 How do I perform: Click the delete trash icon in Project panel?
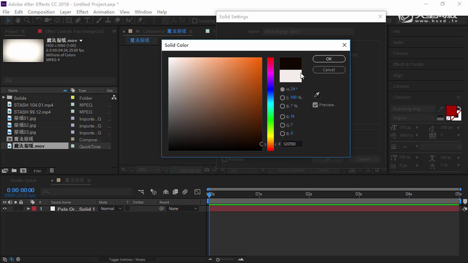tap(52, 170)
